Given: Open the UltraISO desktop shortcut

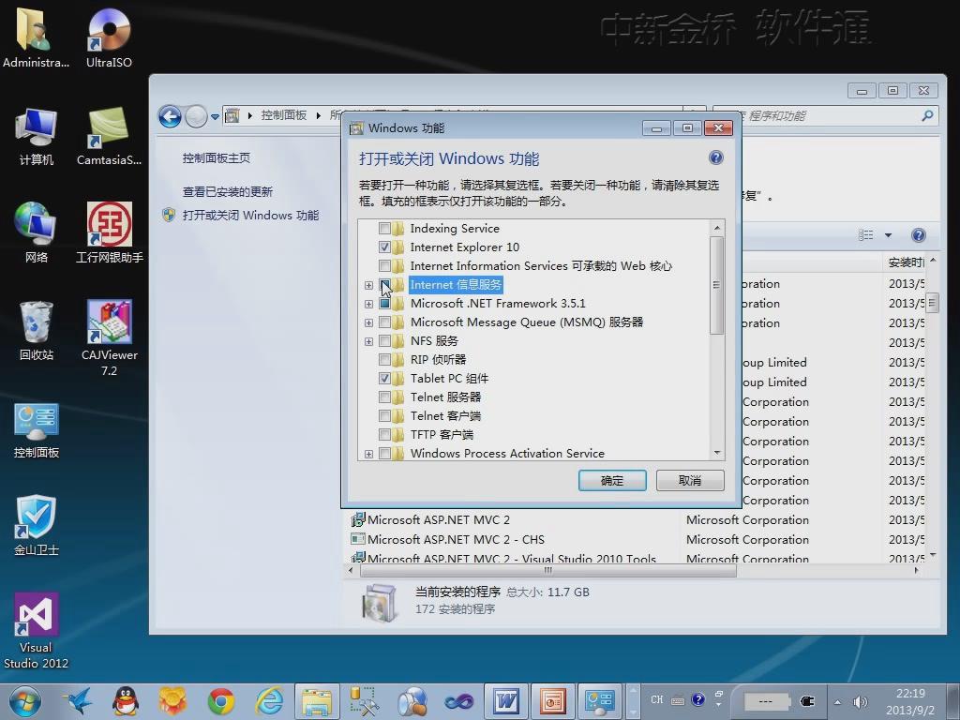Looking at the screenshot, I should 109,37.
